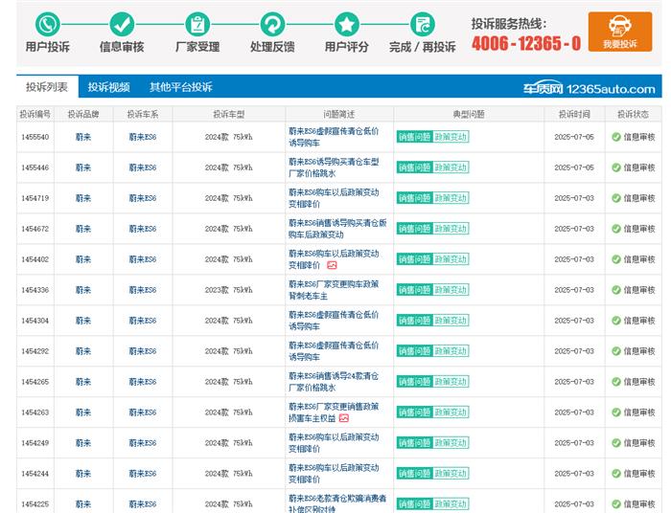Click the green status icon for complaint 1454292
The width and height of the screenshot is (671, 513).
(616, 351)
